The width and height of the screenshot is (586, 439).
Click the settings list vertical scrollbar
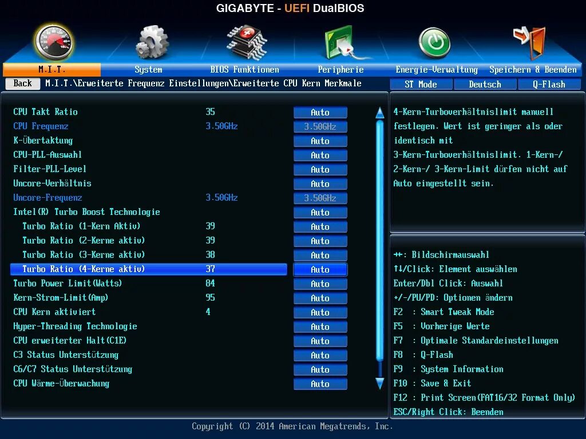[380, 241]
